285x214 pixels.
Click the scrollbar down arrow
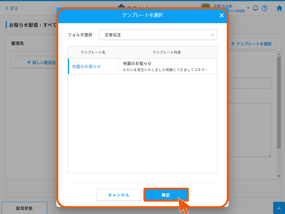(x=279, y=176)
